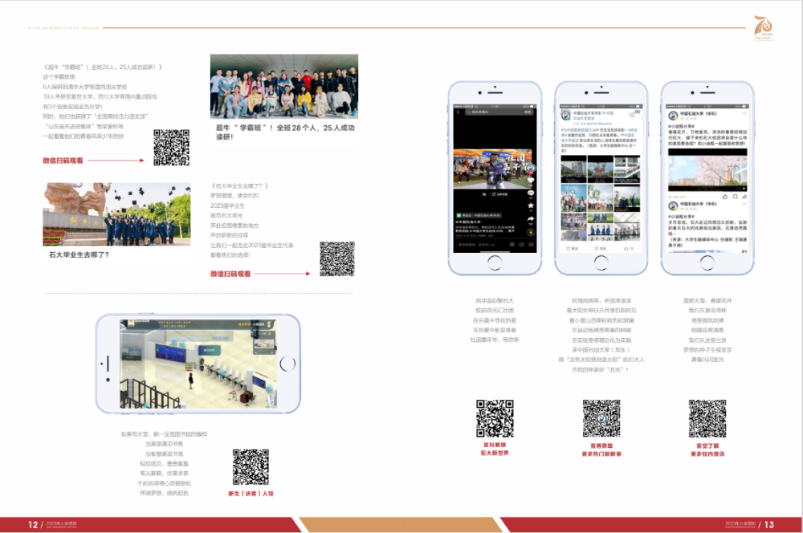Screen dimensions: 803x533
Task: Tap the spinning music disc on Douyin screen
Action: click(531, 233)
